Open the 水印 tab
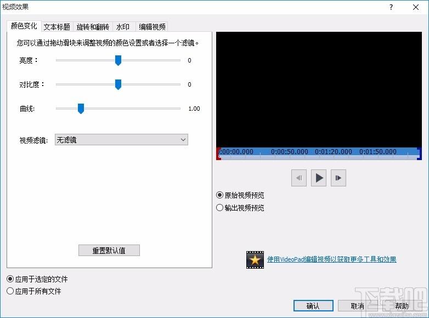The height and width of the screenshot is (318, 429). pos(123,27)
